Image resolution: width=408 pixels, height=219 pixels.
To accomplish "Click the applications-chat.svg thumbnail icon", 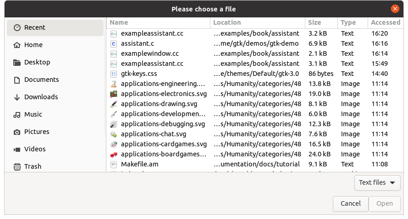I will tap(114, 134).
